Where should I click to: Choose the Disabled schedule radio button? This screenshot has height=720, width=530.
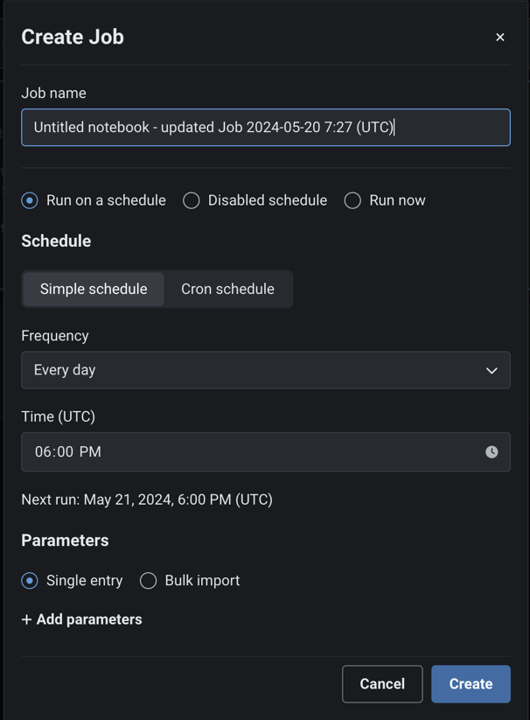pyautogui.click(x=192, y=200)
